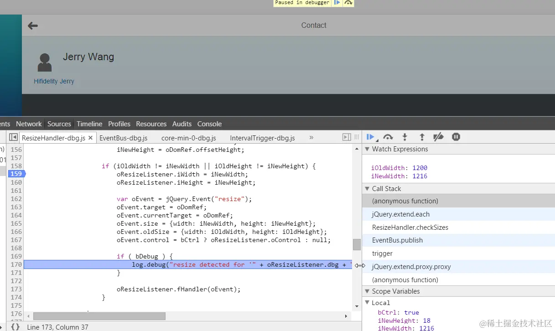Select the iNewWidth watch expression
This screenshot has width=555, height=331.
pyautogui.click(x=399, y=176)
